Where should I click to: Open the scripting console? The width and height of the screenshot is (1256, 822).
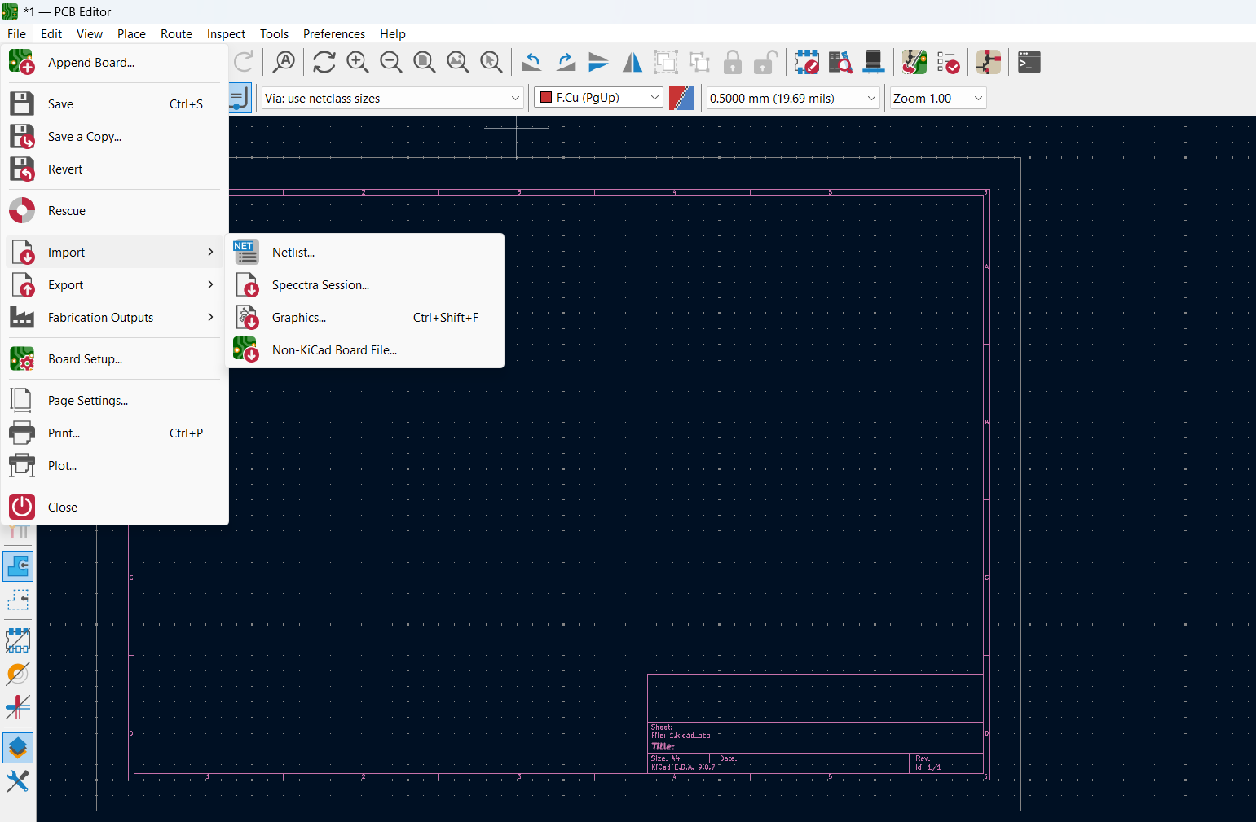click(x=1029, y=62)
